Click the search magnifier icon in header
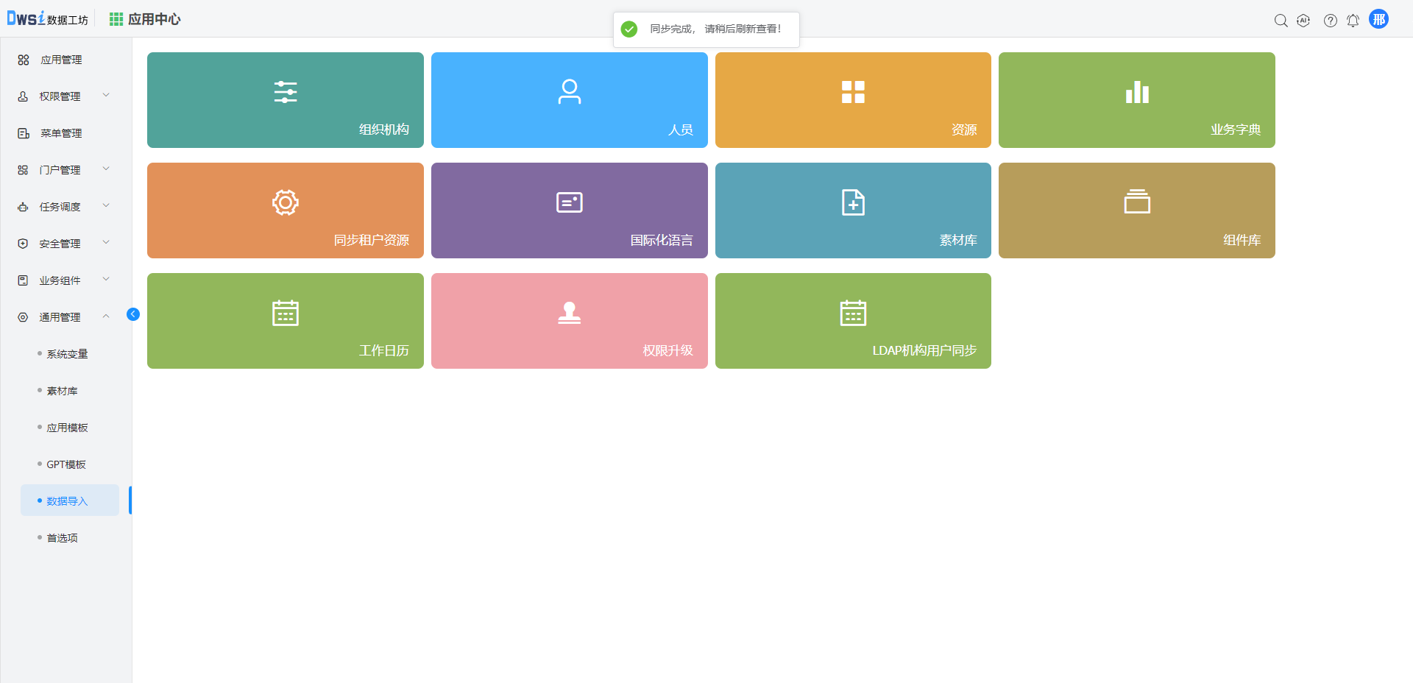The width and height of the screenshot is (1413, 683). tap(1281, 21)
